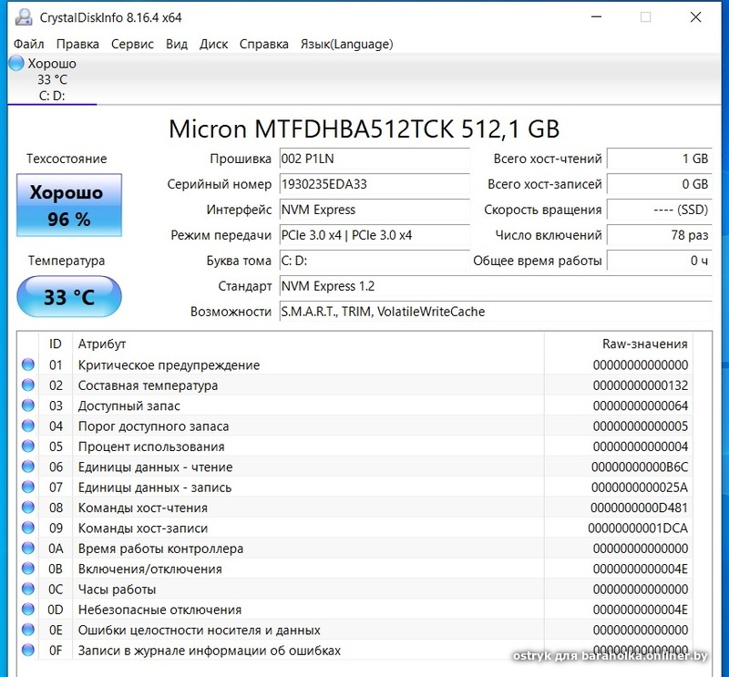Click status orb for Записи в журнале row
Image resolution: width=729 pixels, height=677 pixels.
28,650
